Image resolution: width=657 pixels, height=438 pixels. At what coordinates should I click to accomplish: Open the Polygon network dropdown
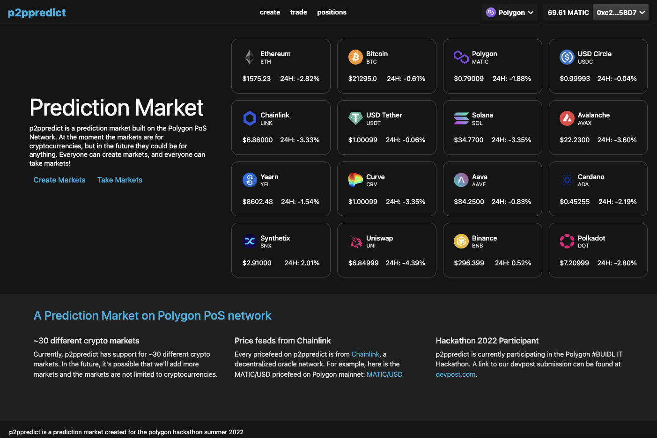click(x=509, y=13)
